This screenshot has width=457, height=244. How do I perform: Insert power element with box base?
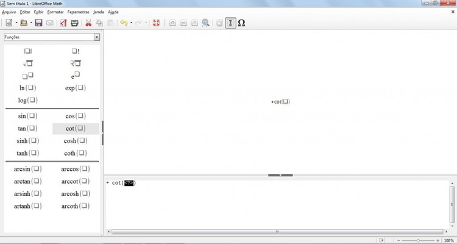27,76
